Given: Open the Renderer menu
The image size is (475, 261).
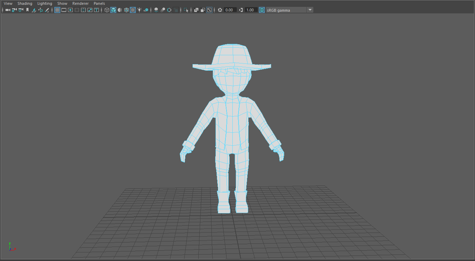Looking at the screenshot, I should pos(80,3).
